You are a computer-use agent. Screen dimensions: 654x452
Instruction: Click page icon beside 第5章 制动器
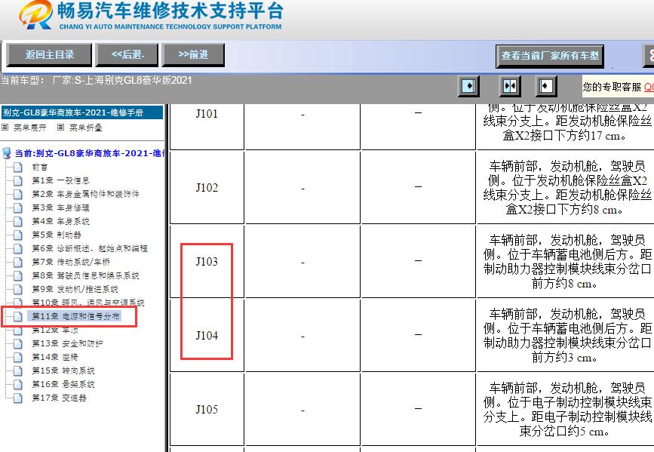pos(18,235)
